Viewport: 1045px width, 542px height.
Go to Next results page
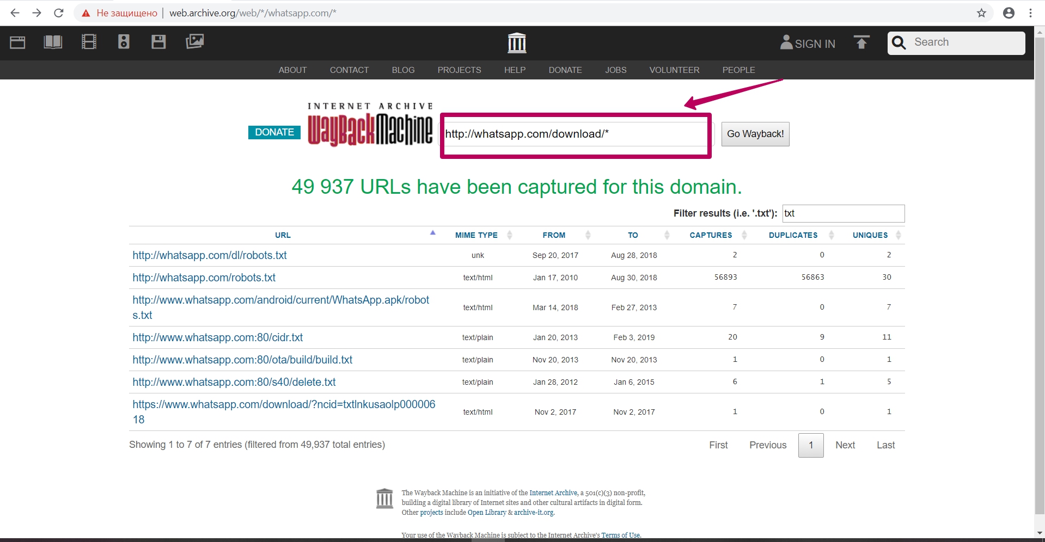[845, 445]
